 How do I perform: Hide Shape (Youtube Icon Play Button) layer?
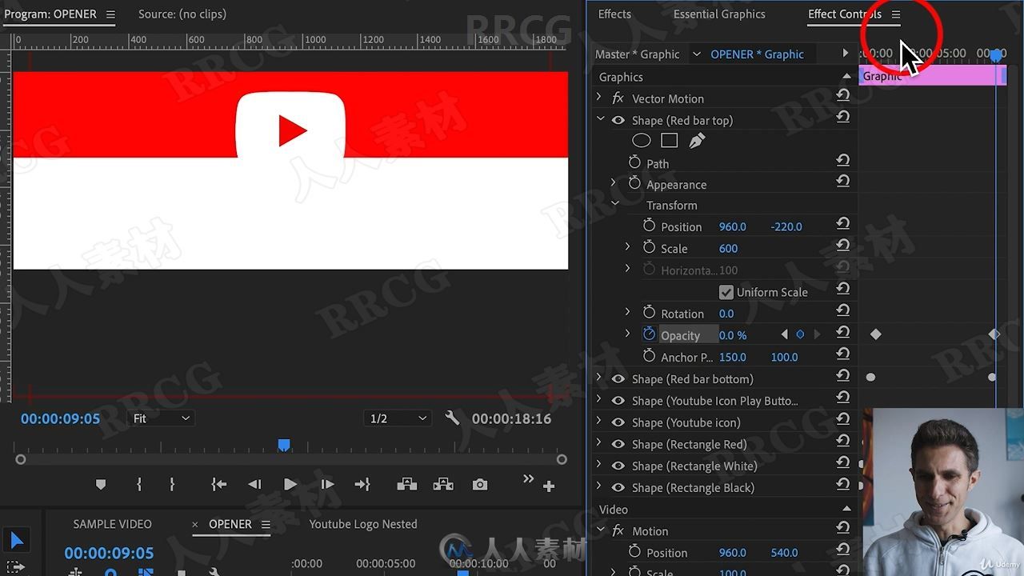pyautogui.click(x=618, y=401)
